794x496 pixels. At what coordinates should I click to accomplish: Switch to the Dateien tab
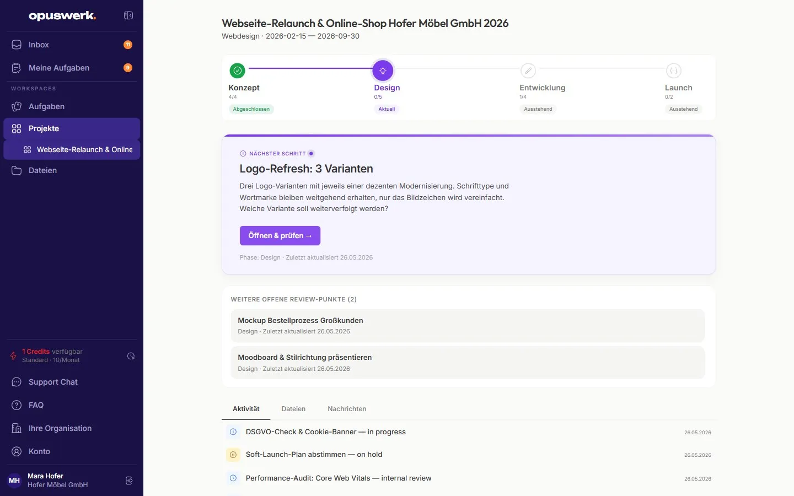point(293,409)
